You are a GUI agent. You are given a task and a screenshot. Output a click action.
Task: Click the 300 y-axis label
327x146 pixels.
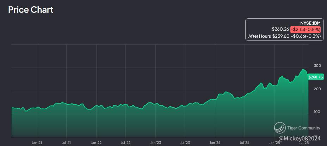[317, 65]
